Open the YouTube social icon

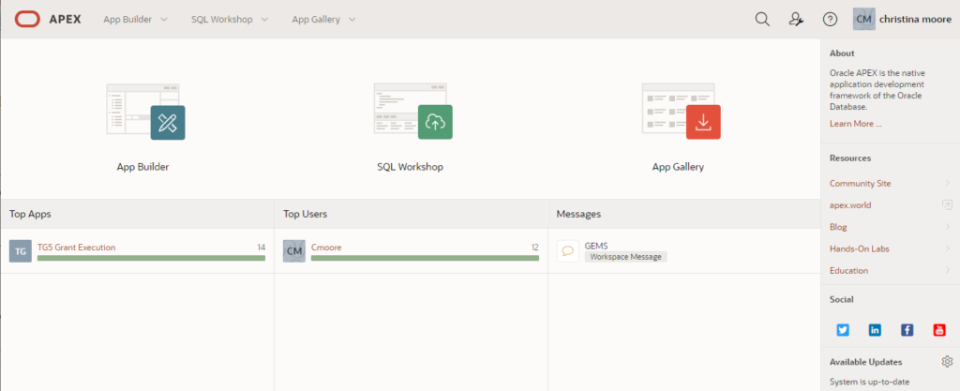[x=939, y=330]
